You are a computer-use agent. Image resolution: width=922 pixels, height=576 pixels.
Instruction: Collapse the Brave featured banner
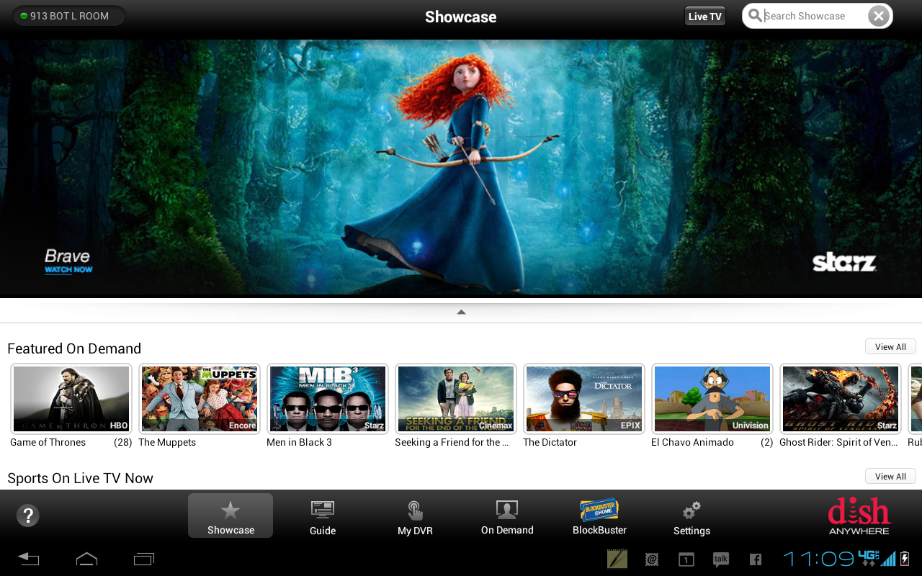pos(461,311)
